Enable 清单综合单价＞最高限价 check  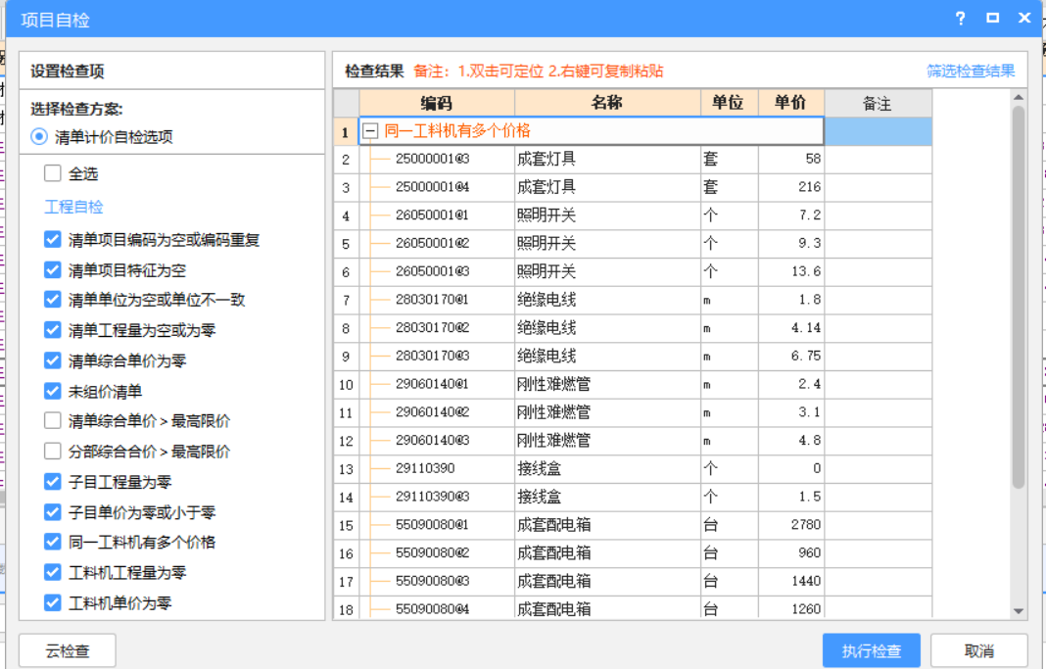pos(53,421)
